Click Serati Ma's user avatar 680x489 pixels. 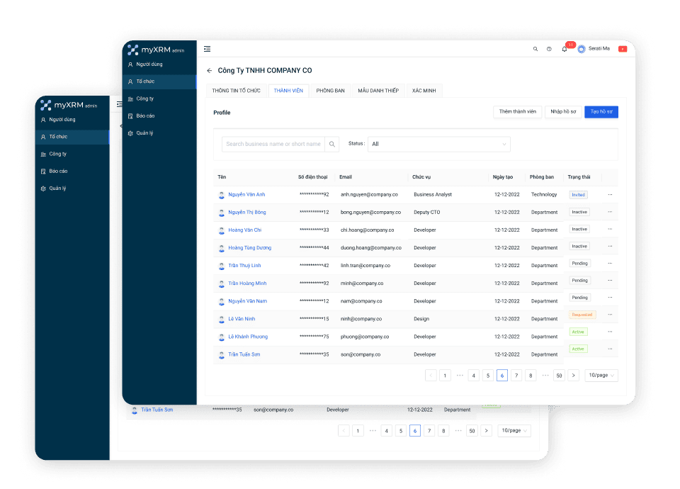(582, 49)
